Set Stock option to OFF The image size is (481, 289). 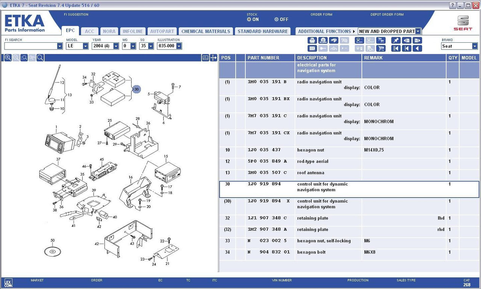click(x=277, y=19)
